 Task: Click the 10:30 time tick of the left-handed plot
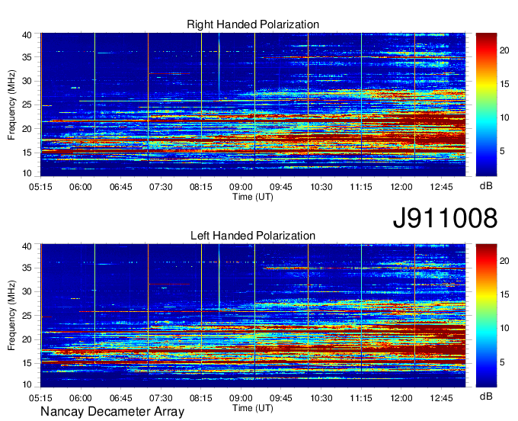tap(321, 398)
